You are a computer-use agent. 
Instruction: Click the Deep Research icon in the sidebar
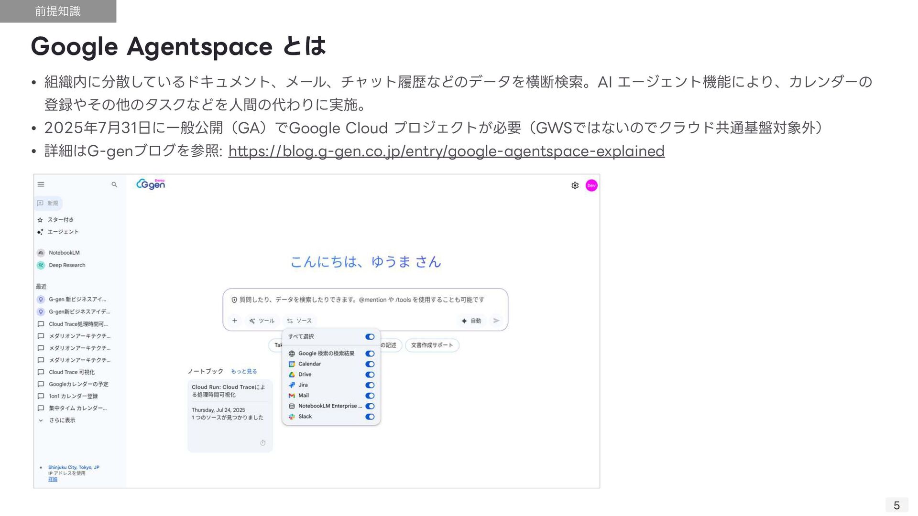tap(41, 265)
